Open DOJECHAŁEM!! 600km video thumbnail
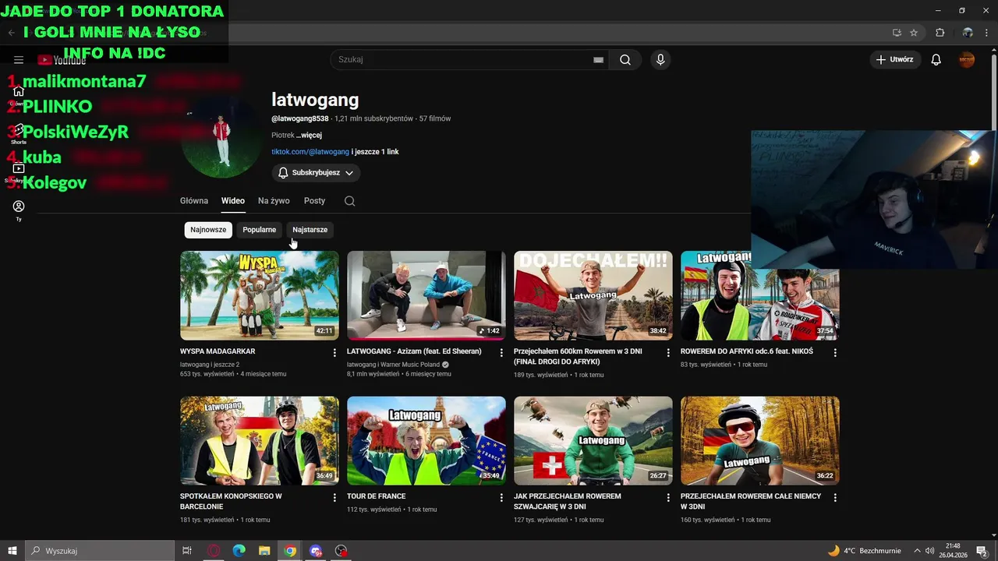The height and width of the screenshot is (561, 998). point(593,295)
